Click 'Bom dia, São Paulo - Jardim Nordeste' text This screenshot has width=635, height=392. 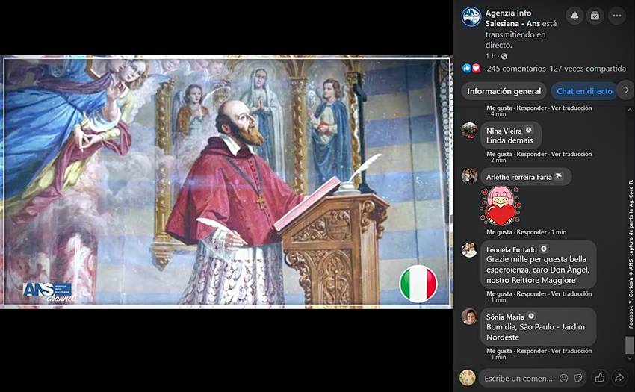[x=536, y=332]
